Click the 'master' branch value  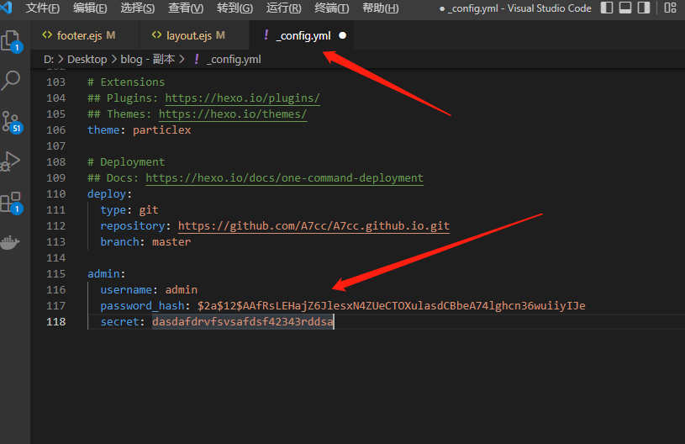(171, 242)
